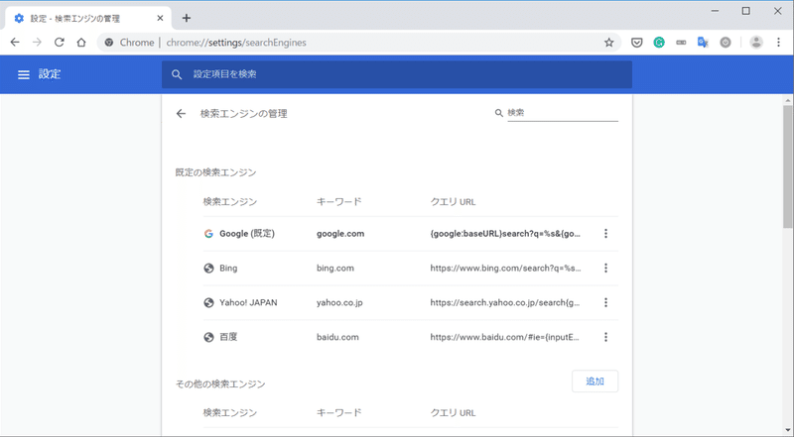
Task: Click the その他の検索エンジン heading
Action: click(x=220, y=384)
